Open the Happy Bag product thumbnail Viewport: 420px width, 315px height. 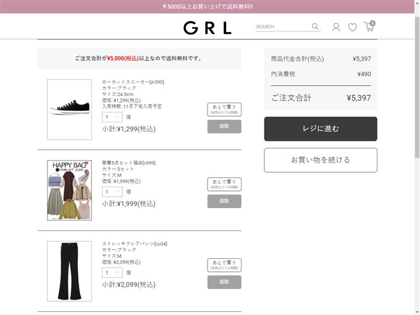point(69,190)
